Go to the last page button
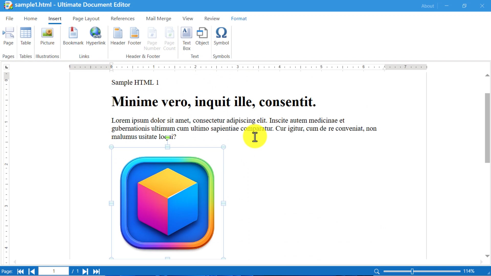 point(96,271)
